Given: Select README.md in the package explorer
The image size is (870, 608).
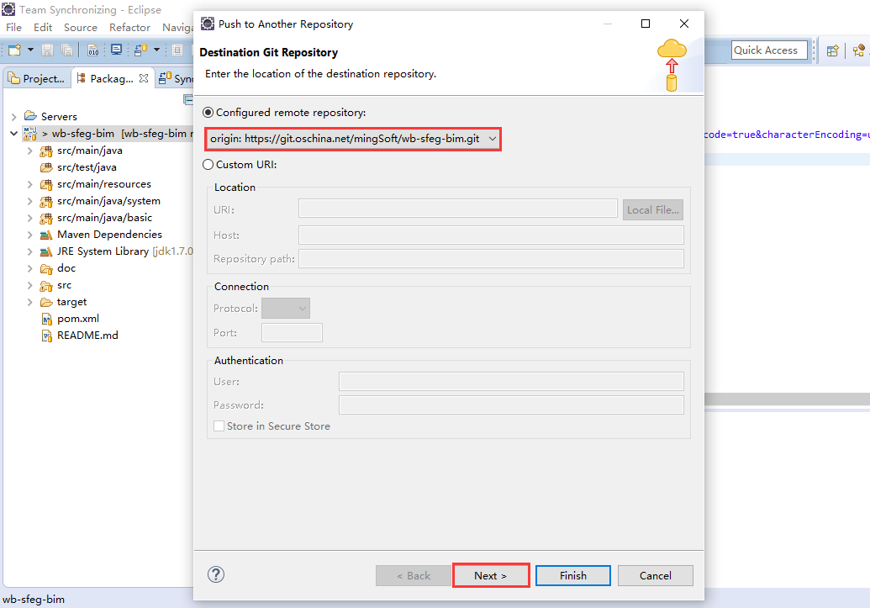Looking at the screenshot, I should click(87, 336).
